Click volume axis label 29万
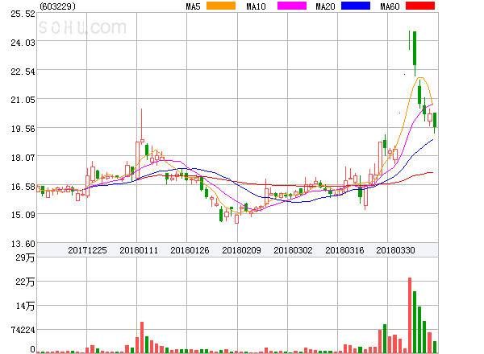This screenshot has width=484, height=354. click(25, 257)
